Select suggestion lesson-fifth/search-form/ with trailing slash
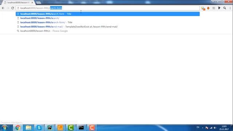 (x=108, y=23)
